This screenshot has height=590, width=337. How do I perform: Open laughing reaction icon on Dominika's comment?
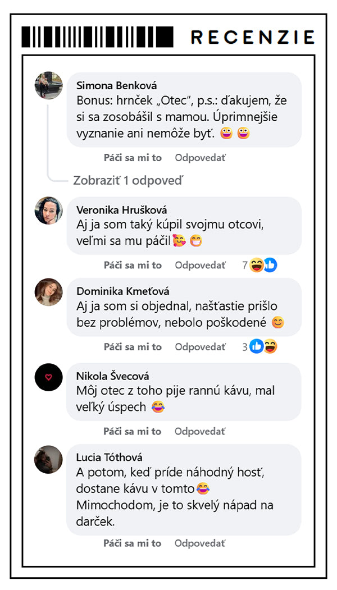[x=270, y=346]
